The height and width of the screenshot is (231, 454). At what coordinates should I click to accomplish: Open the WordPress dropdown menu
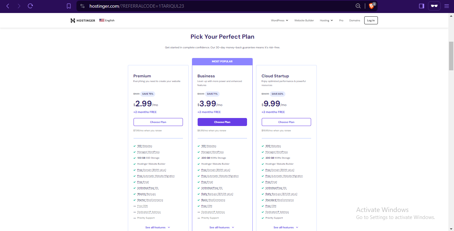coord(279,20)
